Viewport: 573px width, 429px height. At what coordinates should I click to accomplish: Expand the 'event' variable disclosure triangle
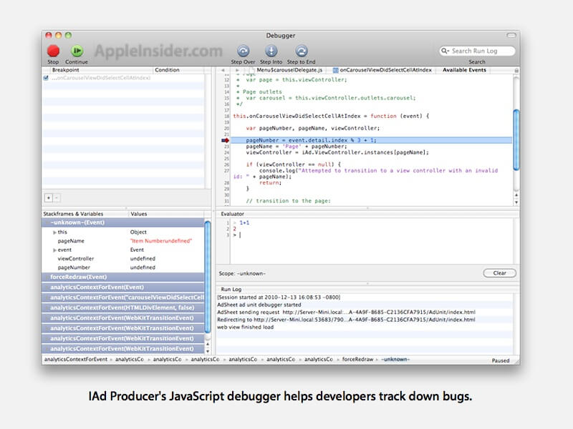(x=54, y=250)
